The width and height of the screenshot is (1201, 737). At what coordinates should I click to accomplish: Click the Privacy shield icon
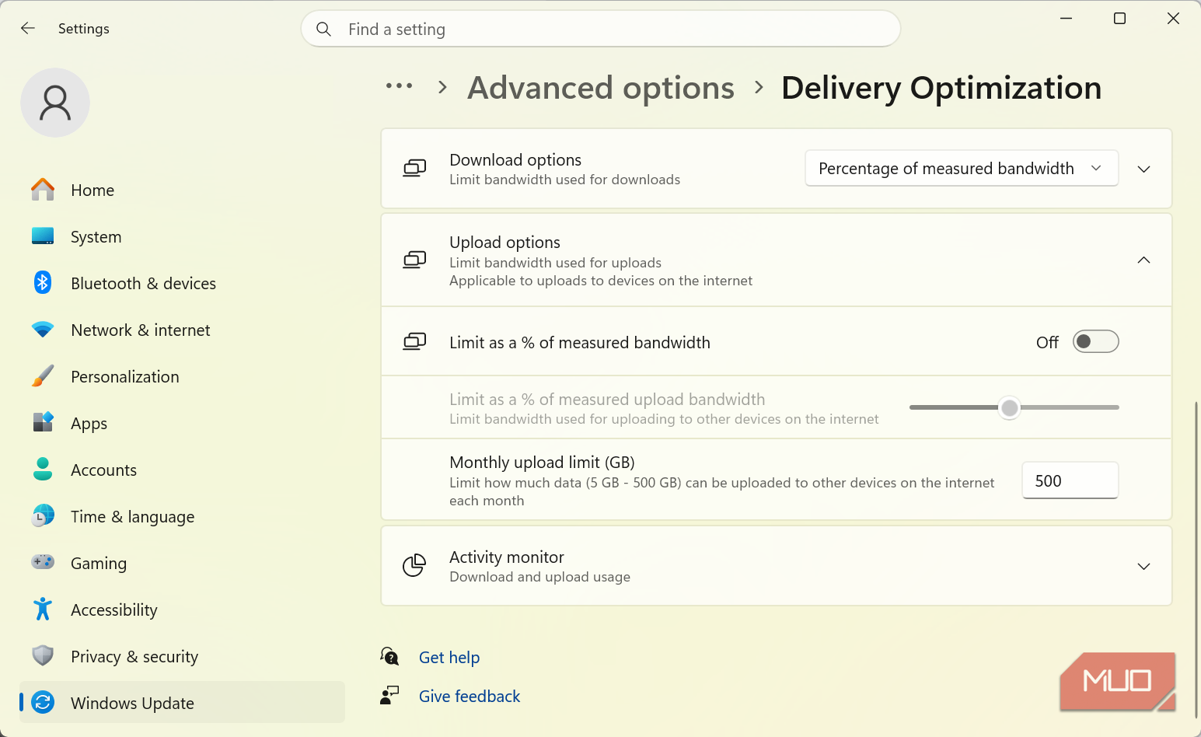pos(43,655)
